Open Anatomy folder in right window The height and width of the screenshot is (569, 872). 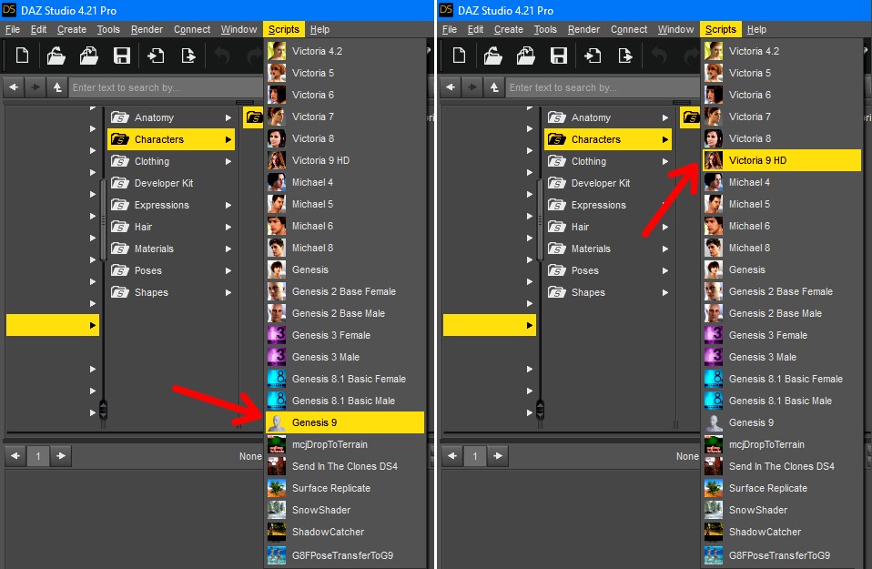pos(608,117)
